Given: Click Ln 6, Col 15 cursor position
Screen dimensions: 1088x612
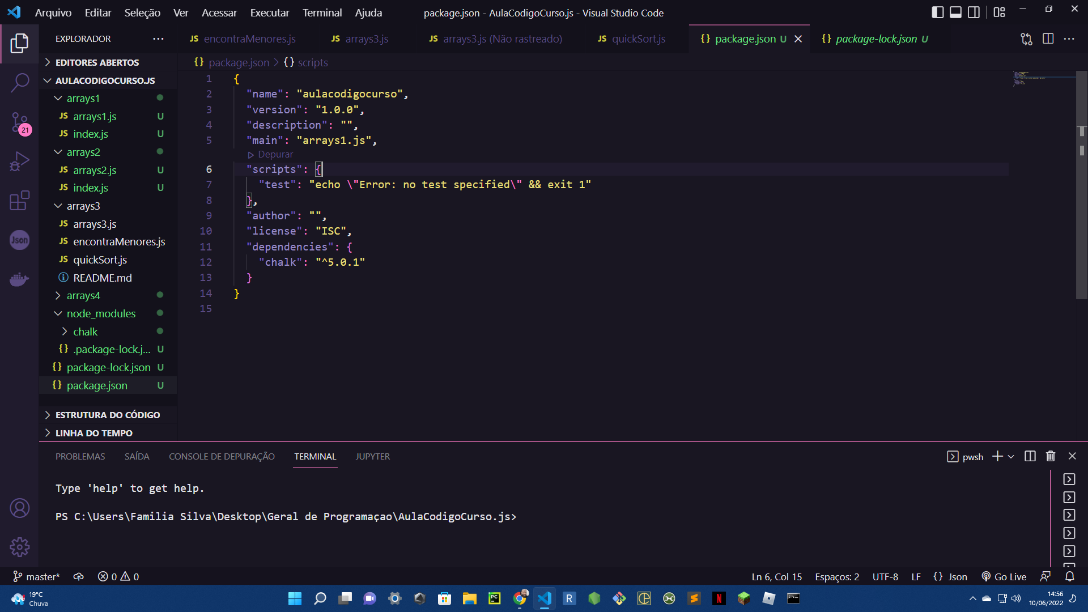Looking at the screenshot, I should pos(776,577).
